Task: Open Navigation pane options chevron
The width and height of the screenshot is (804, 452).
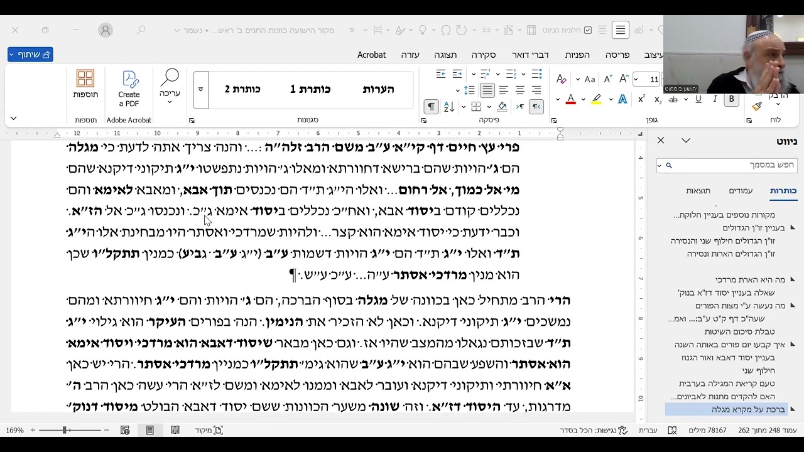Action: (x=686, y=141)
